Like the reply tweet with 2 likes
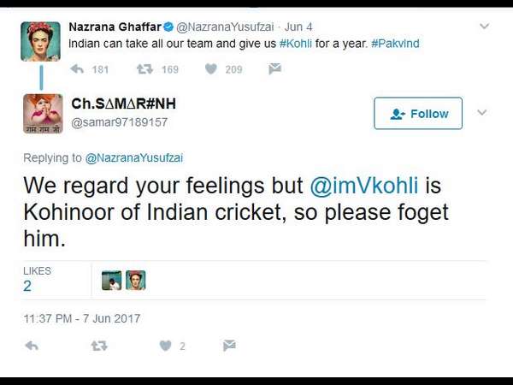Screen dimensions: 513x385 (x=165, y=346)
